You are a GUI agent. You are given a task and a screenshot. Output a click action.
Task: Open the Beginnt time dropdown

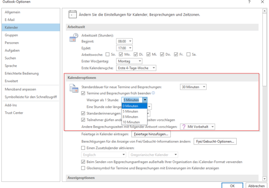[124, 41]
